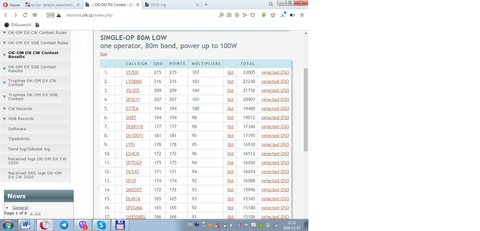Image resolution: width=480 pixels, height=231 pixels.
Task: Open Telegram from the taskbar
Action: (64, 225)
